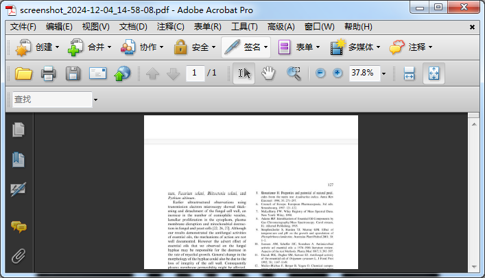Click the Save floppy disk icon

pyautogui.click(x=73, y=73)
